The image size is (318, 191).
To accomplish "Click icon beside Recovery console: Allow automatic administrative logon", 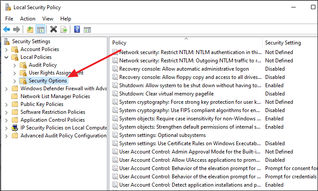I will pos(115,68).
